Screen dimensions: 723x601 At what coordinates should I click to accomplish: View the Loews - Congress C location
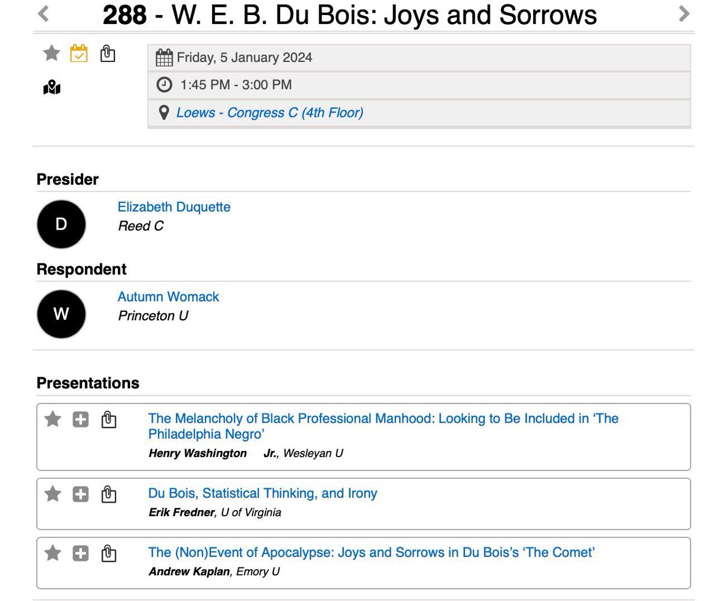(x=269, y=113)
